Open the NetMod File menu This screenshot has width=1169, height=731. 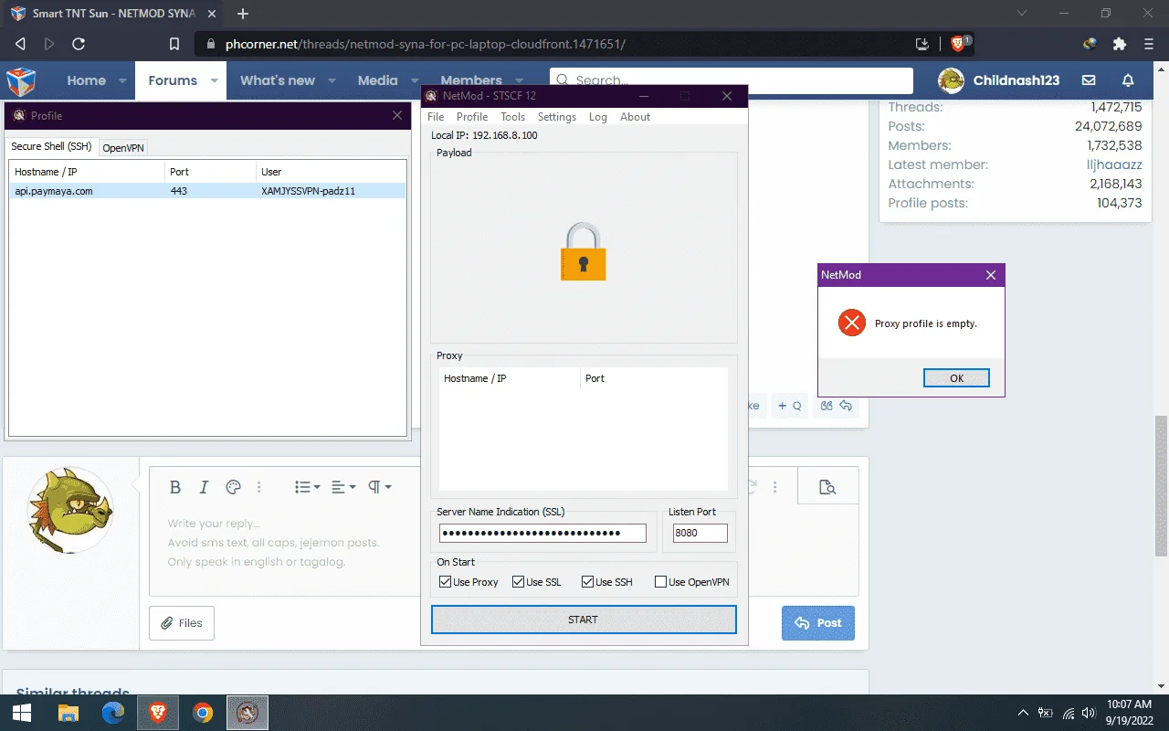pyautogui.click(x=436, y=117)
